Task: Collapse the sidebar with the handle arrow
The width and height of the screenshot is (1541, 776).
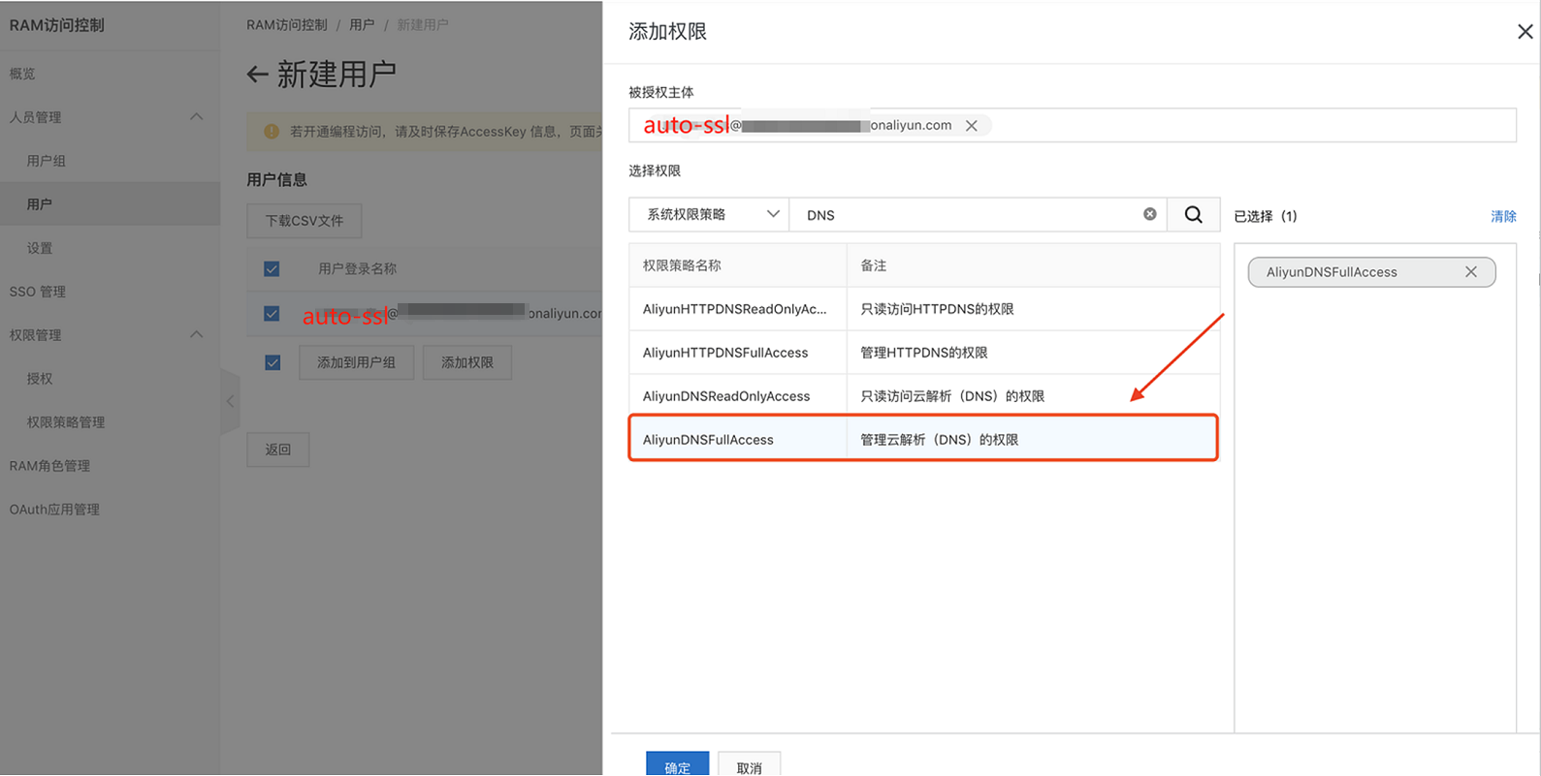Action: click(x=230, y=401)
